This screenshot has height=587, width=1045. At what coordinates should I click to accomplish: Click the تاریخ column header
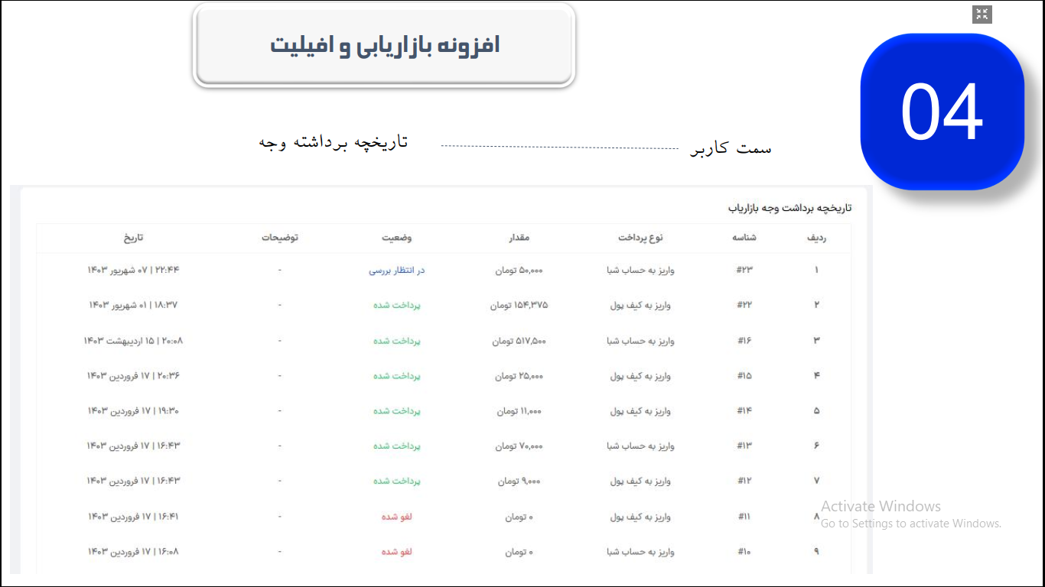tap(134, 238)
